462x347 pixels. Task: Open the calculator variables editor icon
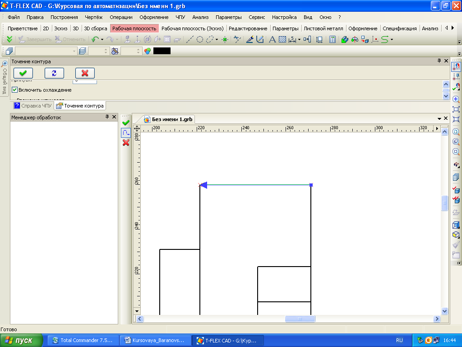[x=333, y=39]
